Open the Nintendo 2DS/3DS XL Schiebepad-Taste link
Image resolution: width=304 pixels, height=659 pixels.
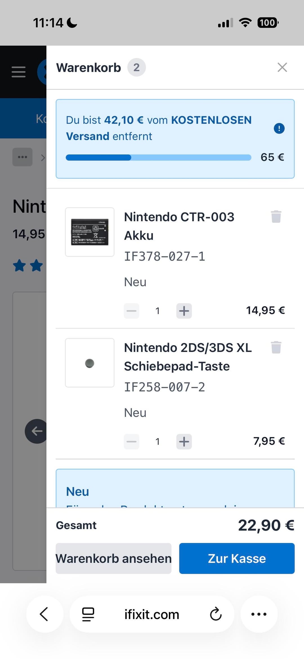click(188, 357)
